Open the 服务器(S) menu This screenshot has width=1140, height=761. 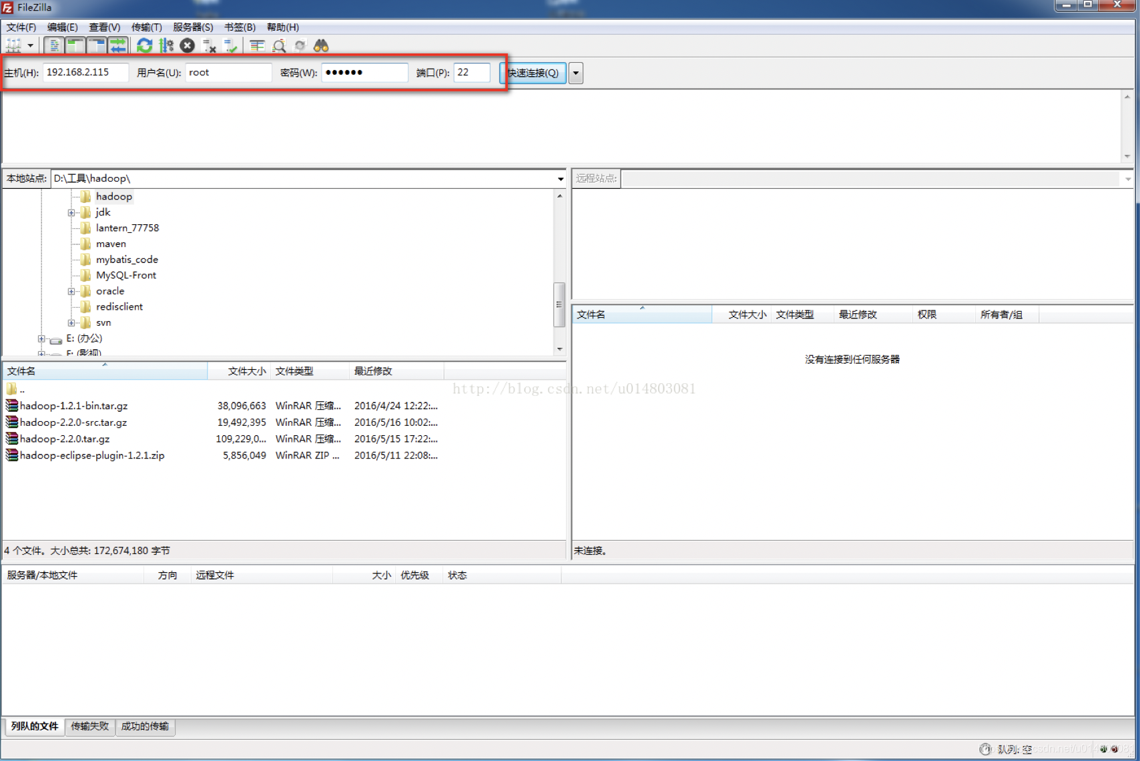193,27
